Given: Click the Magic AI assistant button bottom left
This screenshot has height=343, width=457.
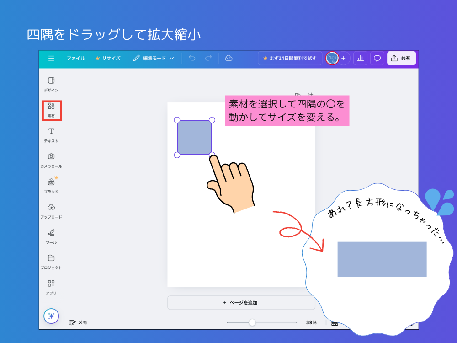Looking at the screenshot, I should [x=51, y=316].
